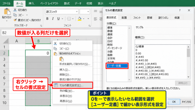The image size is (195, 110).
Task: Click the format cells icon beside セルの書式設定
Action: pos(56,85)
